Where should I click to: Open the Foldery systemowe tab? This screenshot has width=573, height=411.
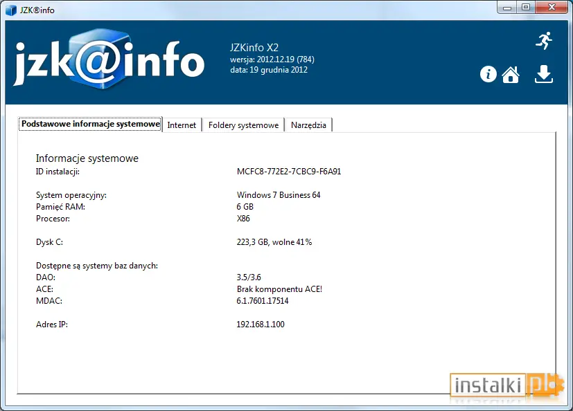pos(243,125)
